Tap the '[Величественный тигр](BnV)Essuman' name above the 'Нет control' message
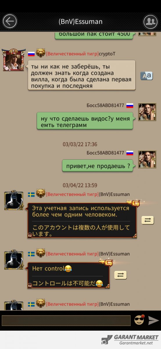The width and height of the screenshot is (161, 349). point(88,254)
